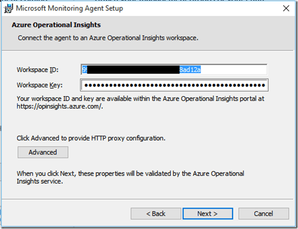
Task: Focus the masked Workspace Key field
Action: [174, 85]
